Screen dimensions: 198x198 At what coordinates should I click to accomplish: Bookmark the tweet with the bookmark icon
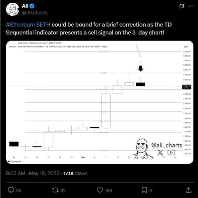coord(144,190)
